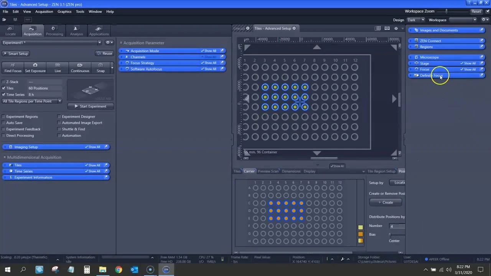Enable Experiment Regions checkbox
The height and width of the screenshot is (276, 491).
[x=3, y=117]
